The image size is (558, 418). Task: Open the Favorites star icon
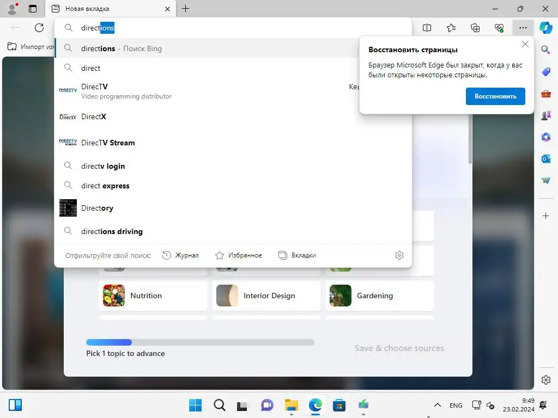(x=451, y=28)
